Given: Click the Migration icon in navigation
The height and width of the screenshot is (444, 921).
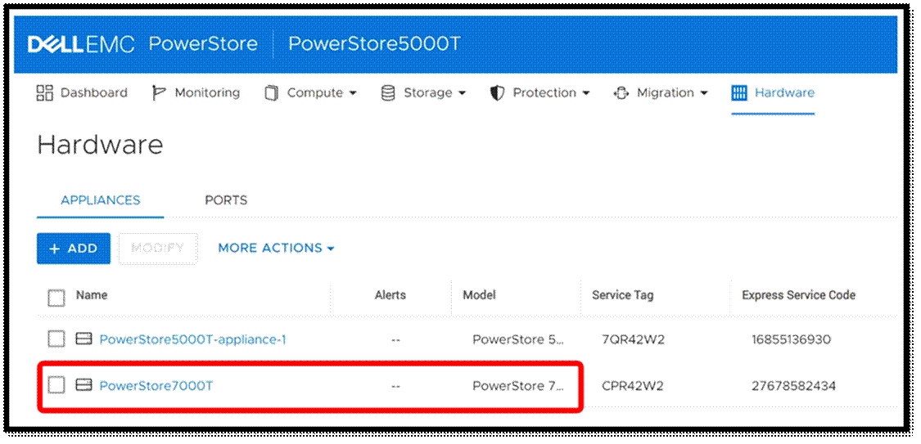Looking at the screenshot, I should 621,93.
